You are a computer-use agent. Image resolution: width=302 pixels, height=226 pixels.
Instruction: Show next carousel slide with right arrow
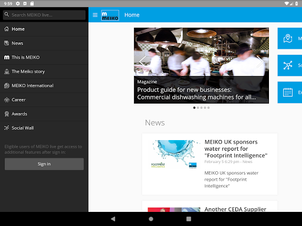coord(260,61)
